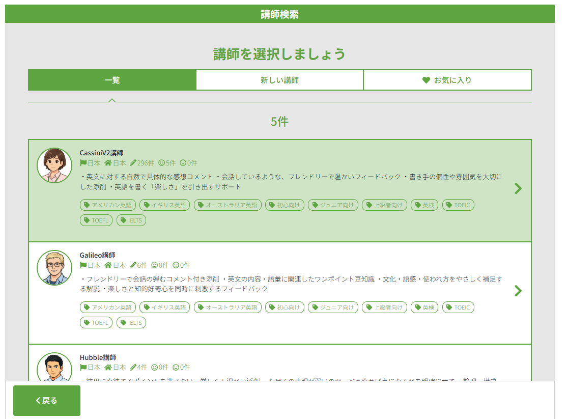Click the Hubble講師 name heading
This screenshot has height=419, width=568.
tap(98, 357)
